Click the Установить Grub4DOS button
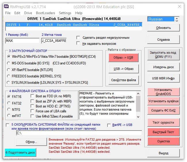 click(x=163, y=92)
